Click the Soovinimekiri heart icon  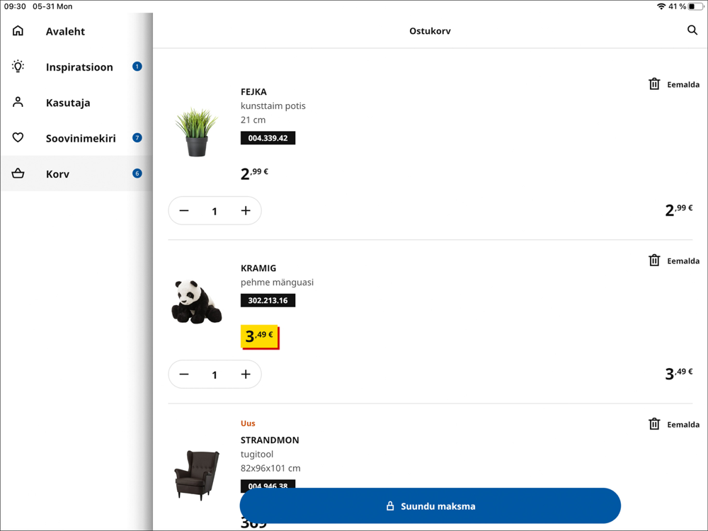click(18, 138)
